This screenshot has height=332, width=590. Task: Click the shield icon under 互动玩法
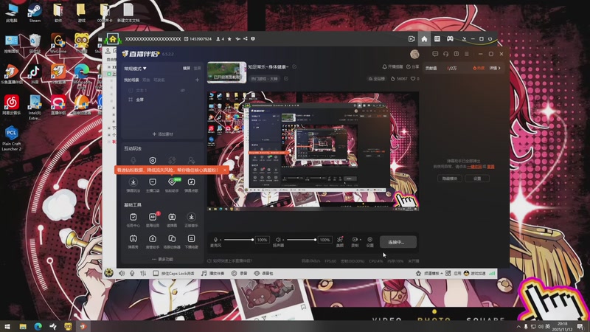[x=153, y=161]
